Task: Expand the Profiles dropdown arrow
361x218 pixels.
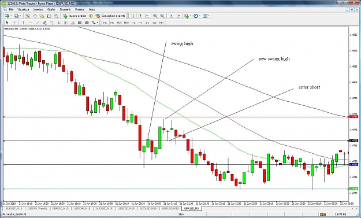Action: [x=20, y=16]
